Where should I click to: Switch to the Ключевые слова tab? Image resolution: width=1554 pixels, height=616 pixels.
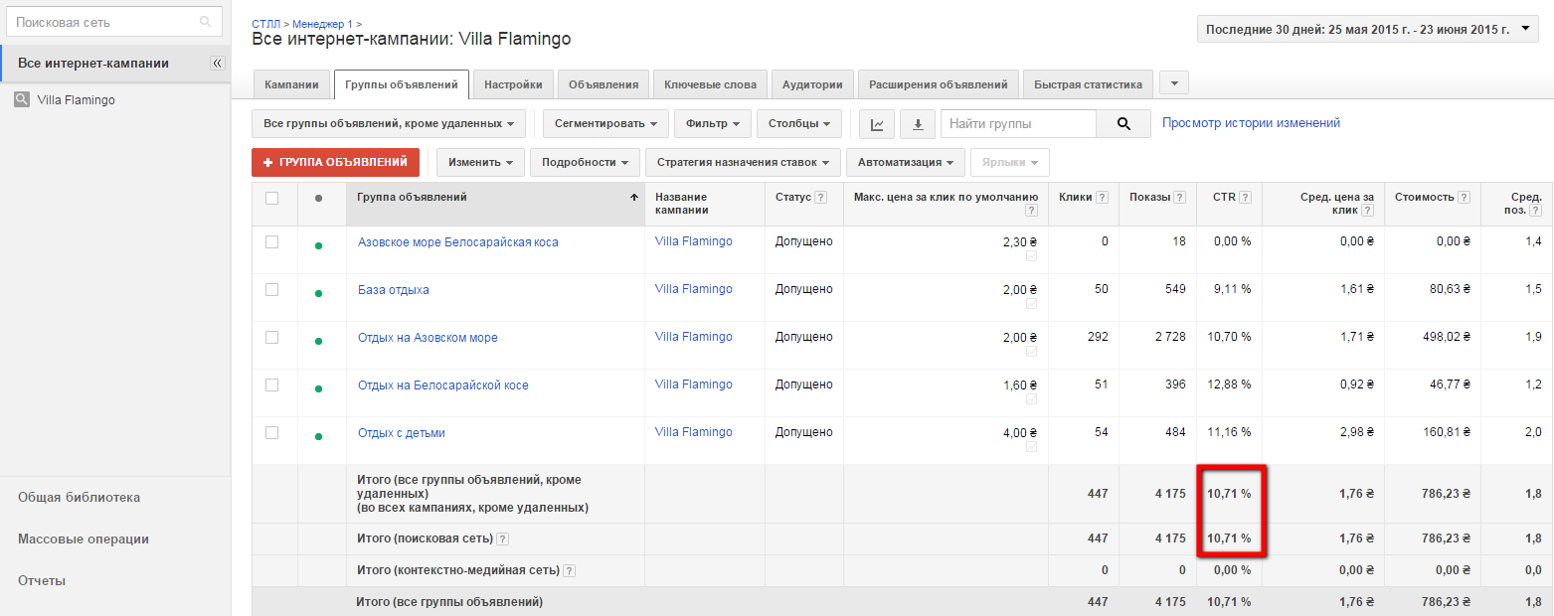pyautogui.click(x=709, y=83)
